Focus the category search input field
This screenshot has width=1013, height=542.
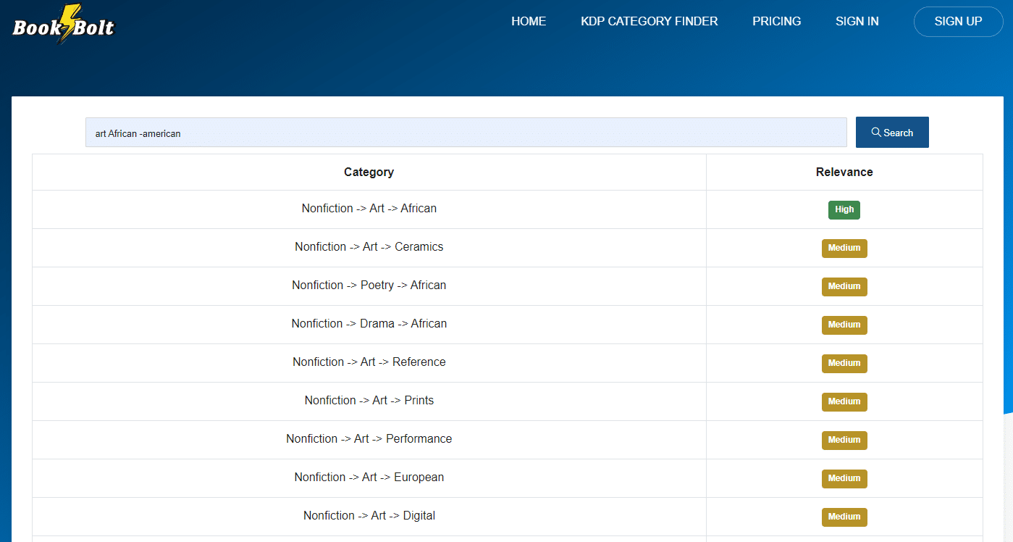[466, 133]
